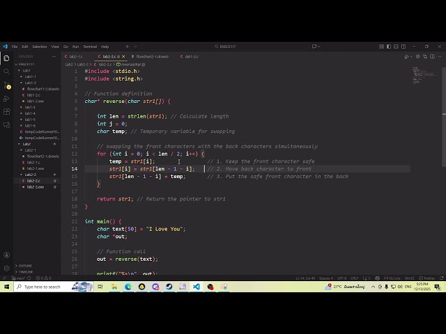446x334 pixels.
Task: Open the File menu
Action: pyautogui.click(x=15, y=47)
